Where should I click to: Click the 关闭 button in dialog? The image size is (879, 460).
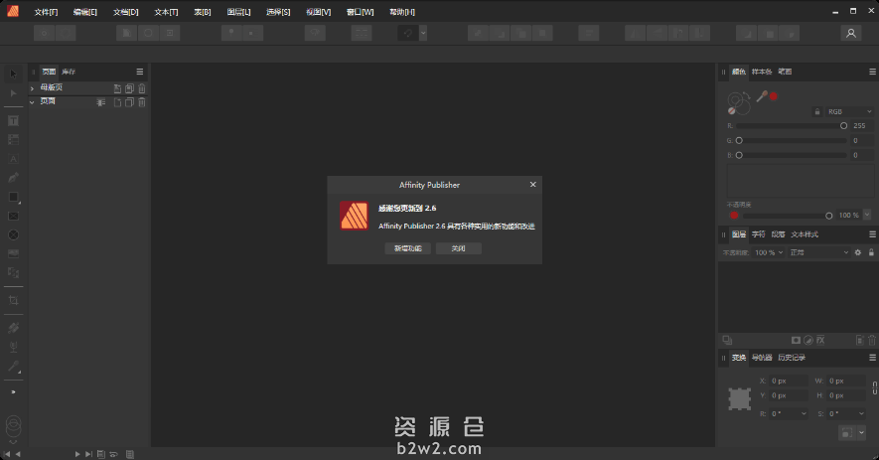(458, 248)
